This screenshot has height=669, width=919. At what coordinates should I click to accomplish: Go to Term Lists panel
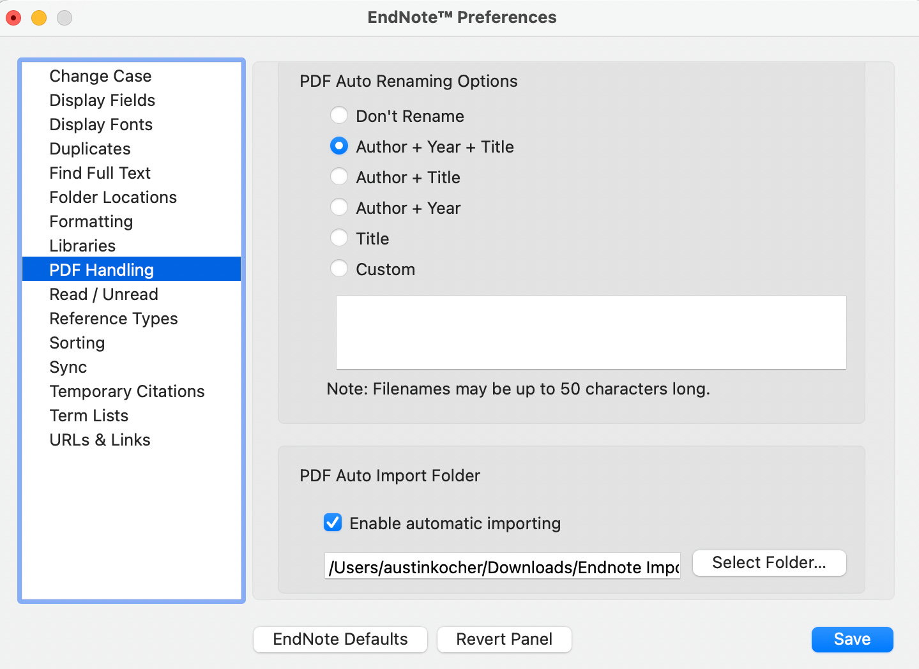point(132,416)
